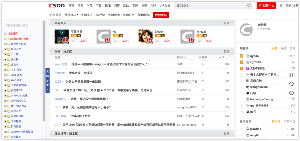Click the help question mark icon

coord(291,93)
